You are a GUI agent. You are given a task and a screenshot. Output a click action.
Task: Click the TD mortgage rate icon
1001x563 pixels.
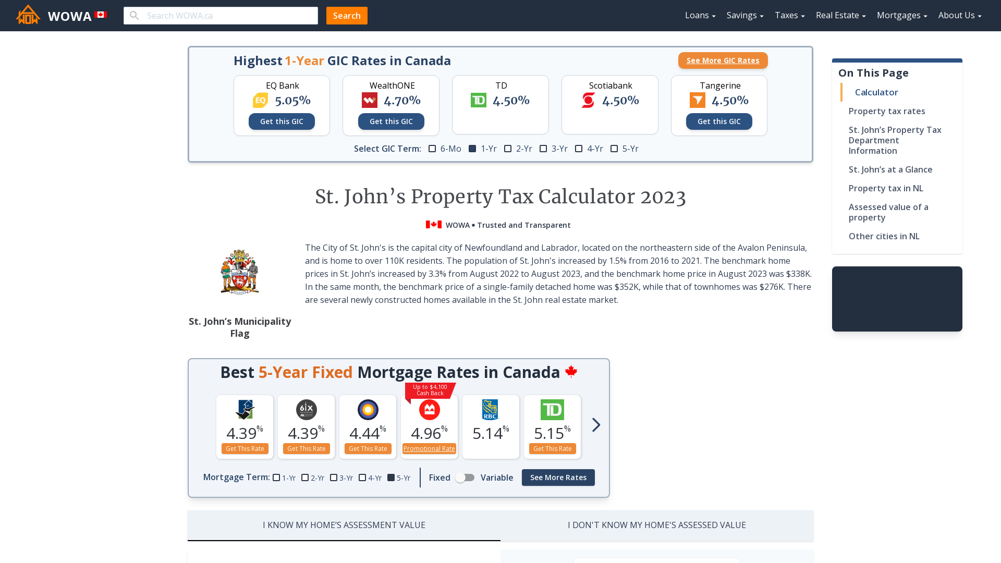(552, 410)
